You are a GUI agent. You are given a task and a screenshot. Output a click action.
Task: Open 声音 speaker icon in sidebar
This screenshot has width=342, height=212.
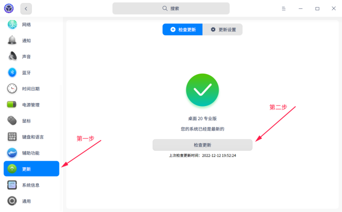pos(12,56)
